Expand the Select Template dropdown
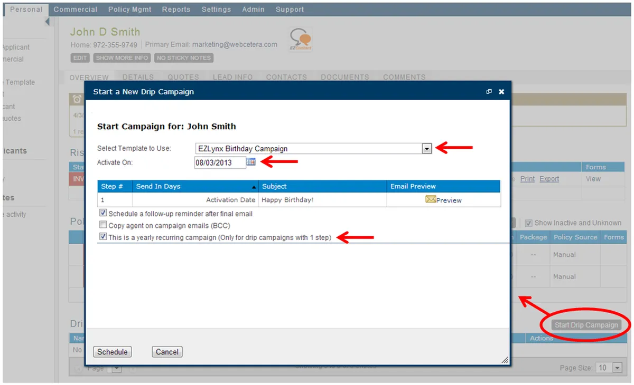Viewport: 634px width, 385px height. (x=427, y=149)
